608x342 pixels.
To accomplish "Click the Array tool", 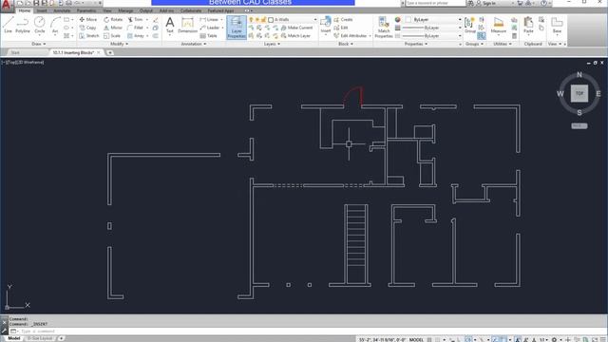I will pyautogui.click(x=136, y=36).
